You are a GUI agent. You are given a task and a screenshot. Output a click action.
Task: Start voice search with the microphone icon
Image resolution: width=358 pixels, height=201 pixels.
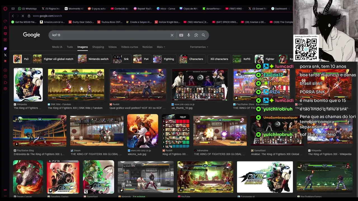pos(189,35)
